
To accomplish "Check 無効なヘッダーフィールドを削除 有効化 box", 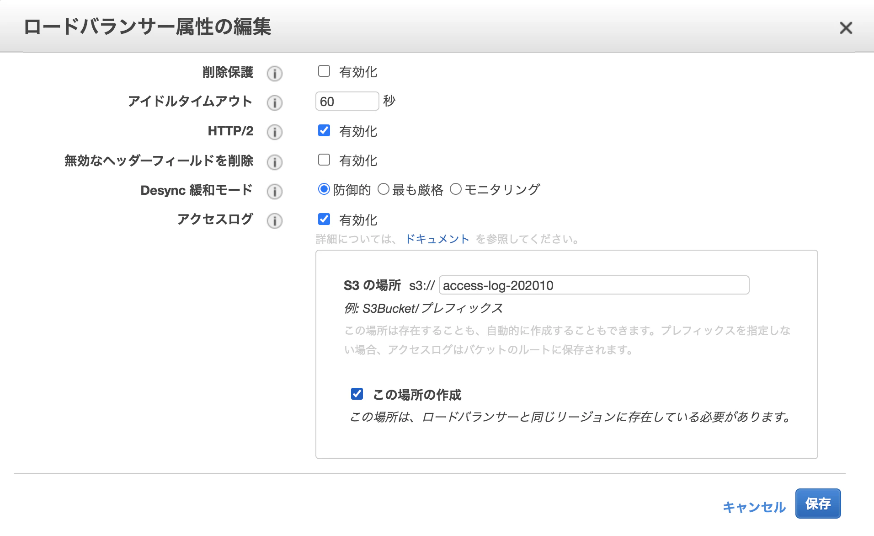I will coord(324,160).
